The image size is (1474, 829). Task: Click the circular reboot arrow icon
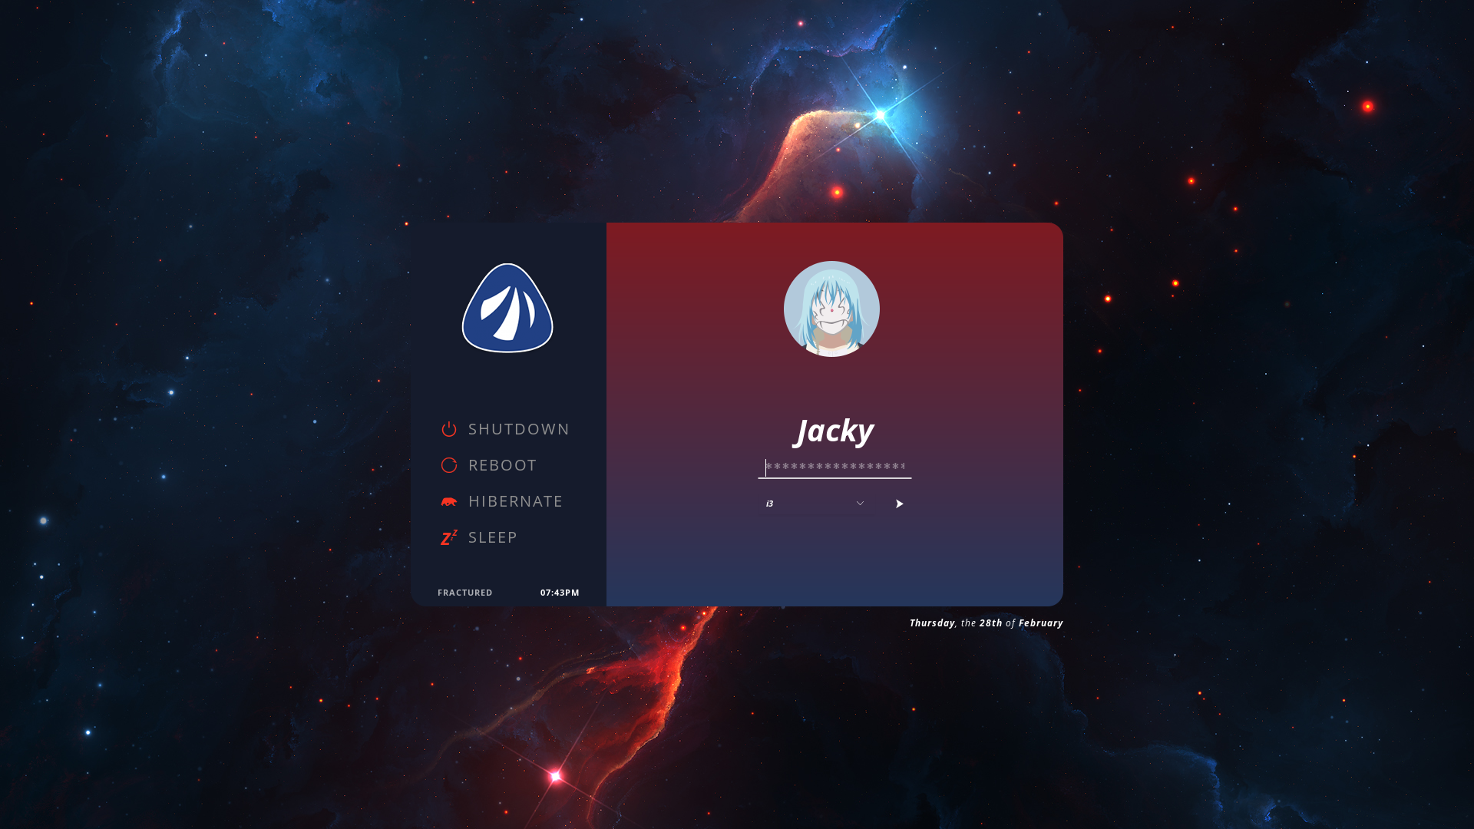click(x=449, y=465)
